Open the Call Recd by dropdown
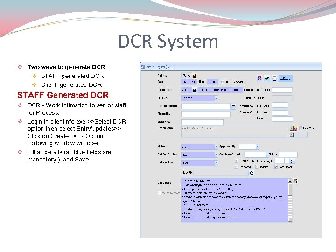The height and width of the screenshot is (252, 336). (x=216, y=163)
